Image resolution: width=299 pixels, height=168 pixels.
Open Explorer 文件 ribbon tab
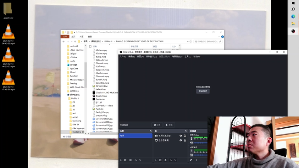point(65,37)
